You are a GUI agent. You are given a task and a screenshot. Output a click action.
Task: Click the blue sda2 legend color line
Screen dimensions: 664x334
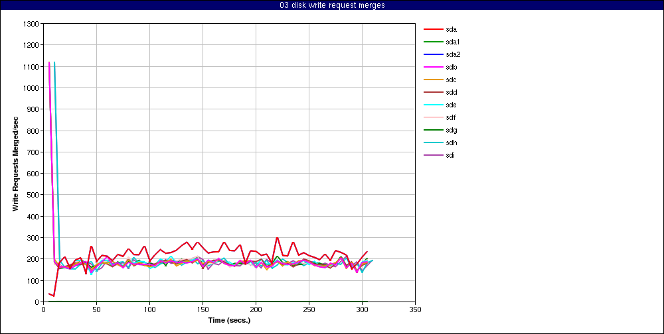(433, 54)
